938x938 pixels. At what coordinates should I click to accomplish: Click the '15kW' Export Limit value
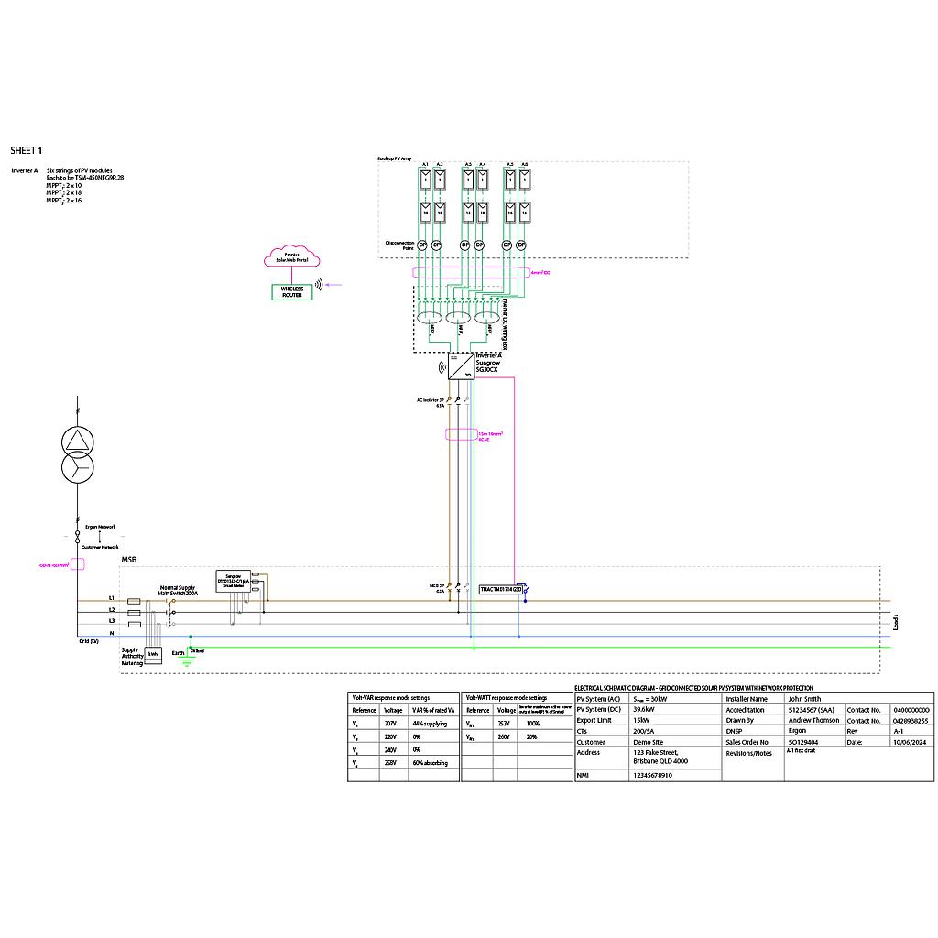[x=641, y=720]
